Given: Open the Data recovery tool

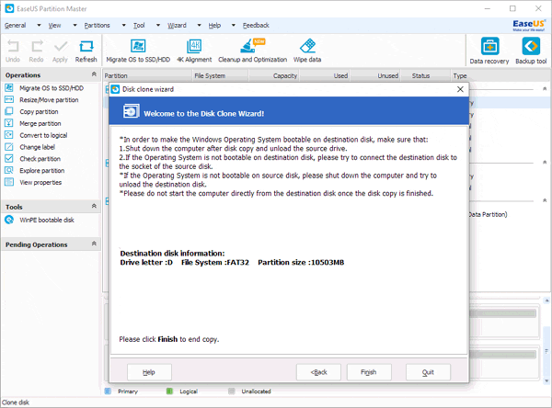Looking at the screenshot, I should point(489,51).
